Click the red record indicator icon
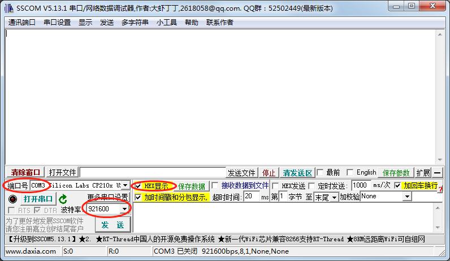450x261 pixels. (x=12, y=199)
